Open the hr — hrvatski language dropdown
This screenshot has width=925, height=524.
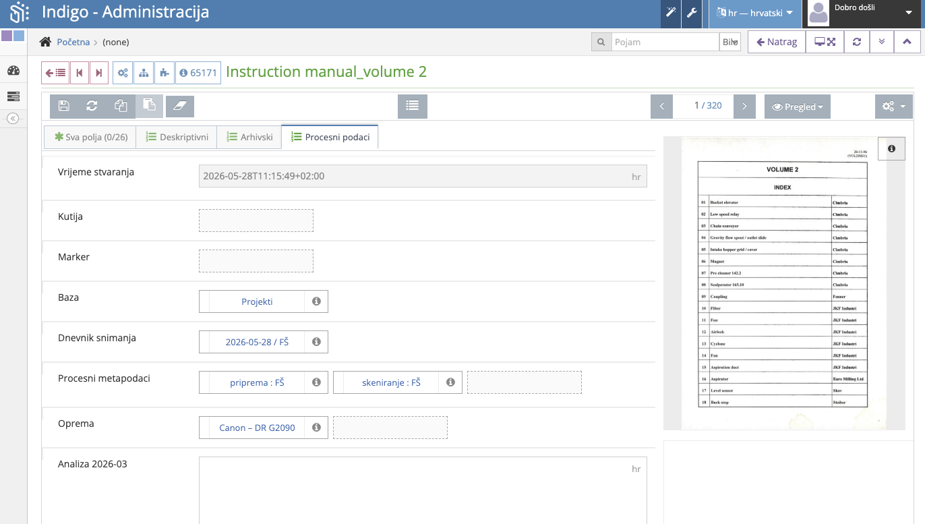(755, 13)
